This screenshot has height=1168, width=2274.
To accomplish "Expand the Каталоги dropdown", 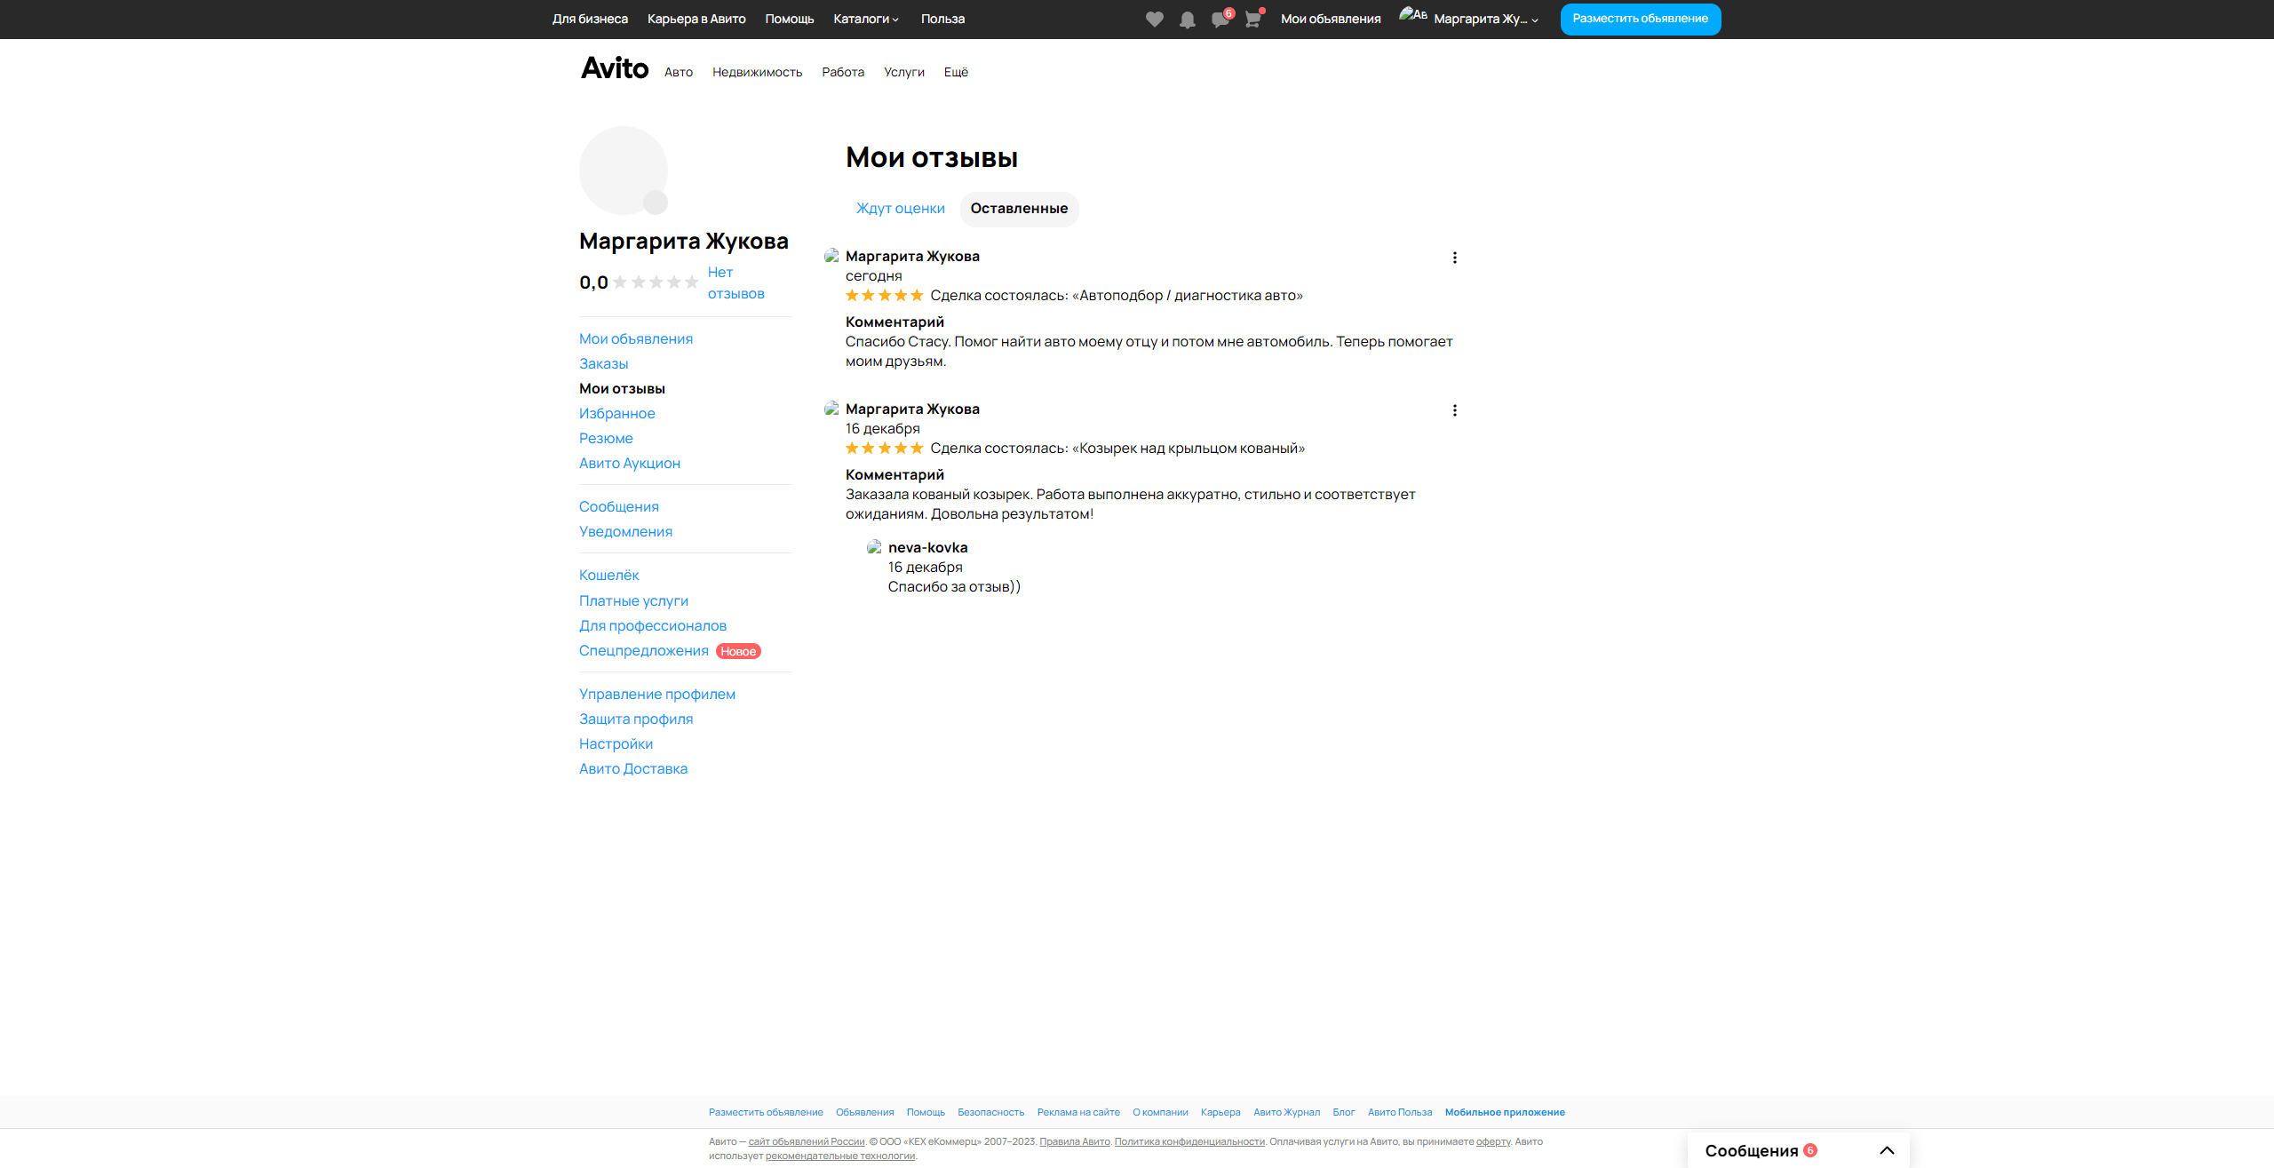I will coord(865,19).
